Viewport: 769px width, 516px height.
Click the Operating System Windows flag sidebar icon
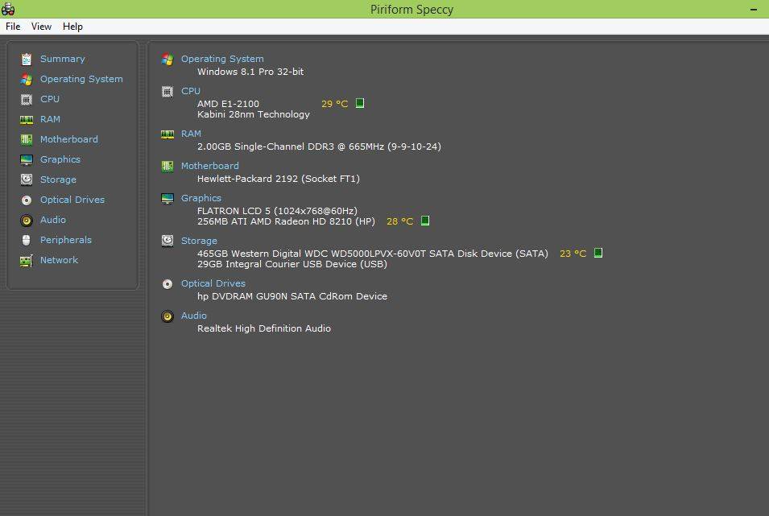pos(27,80)
